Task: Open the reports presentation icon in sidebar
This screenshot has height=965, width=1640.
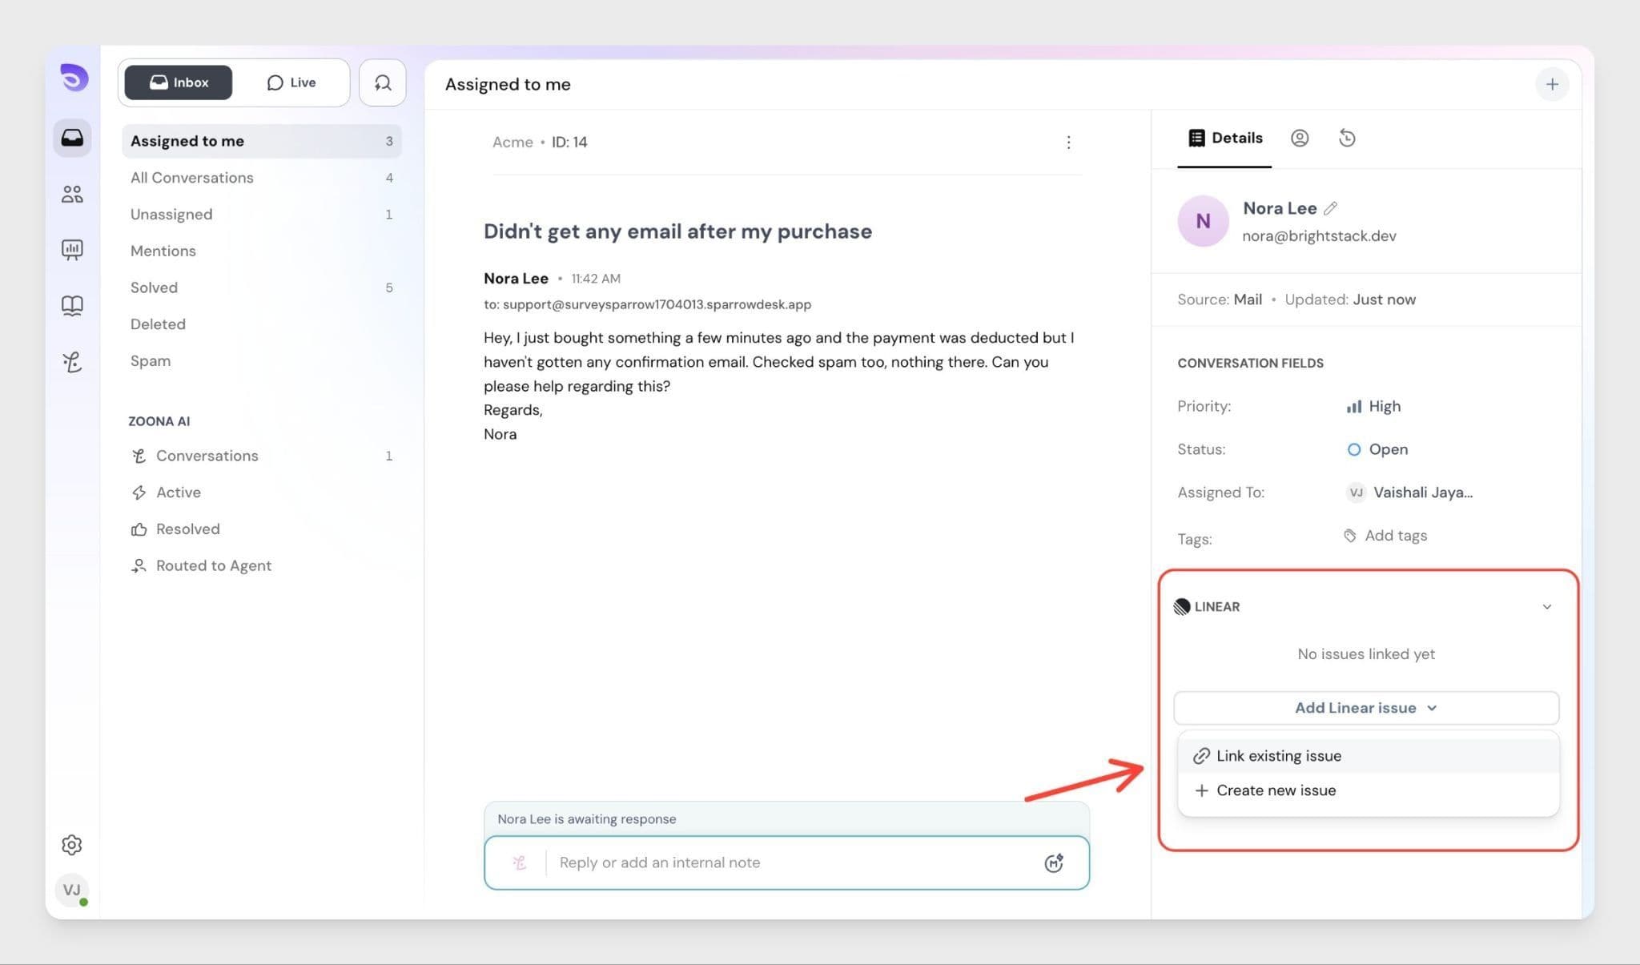Action: (72, 250)
